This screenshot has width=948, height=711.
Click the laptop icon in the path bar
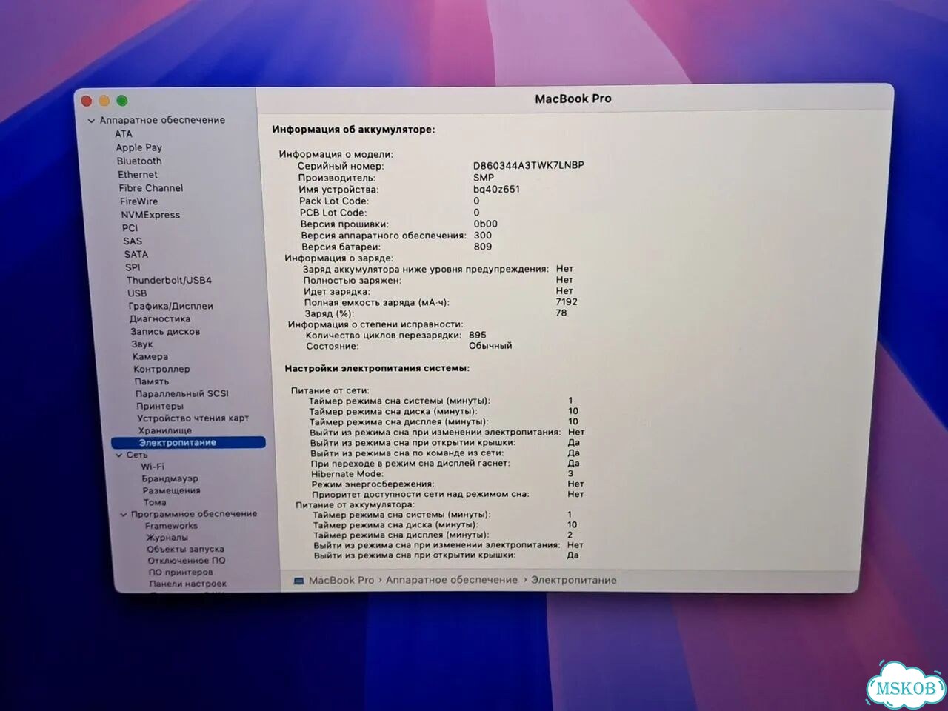299,581
